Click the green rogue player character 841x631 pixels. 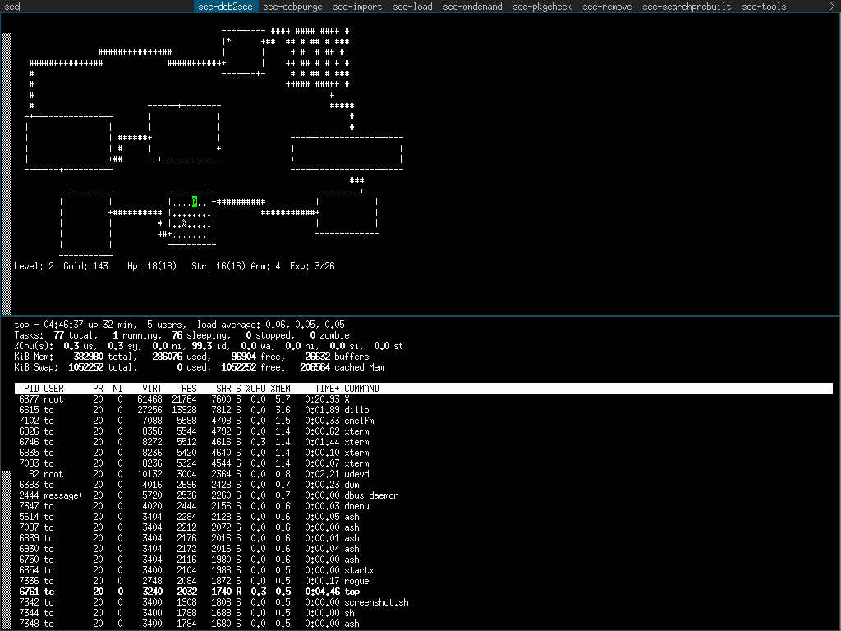point(195,202)
